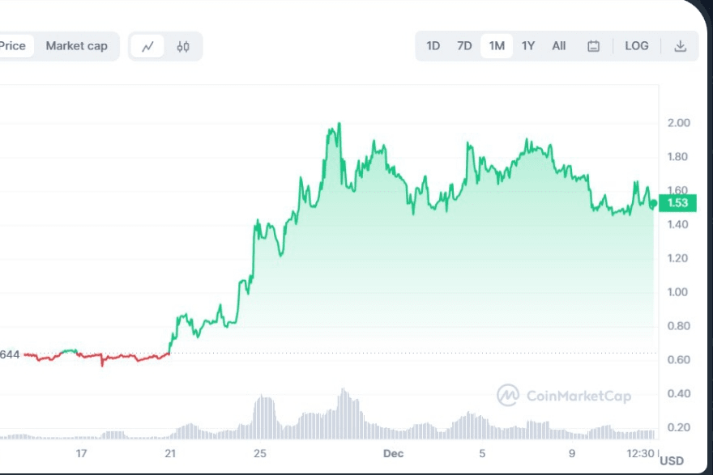This screenshot has width=713, height=475.
Task: Switch to line chart view
Action: 147,46
